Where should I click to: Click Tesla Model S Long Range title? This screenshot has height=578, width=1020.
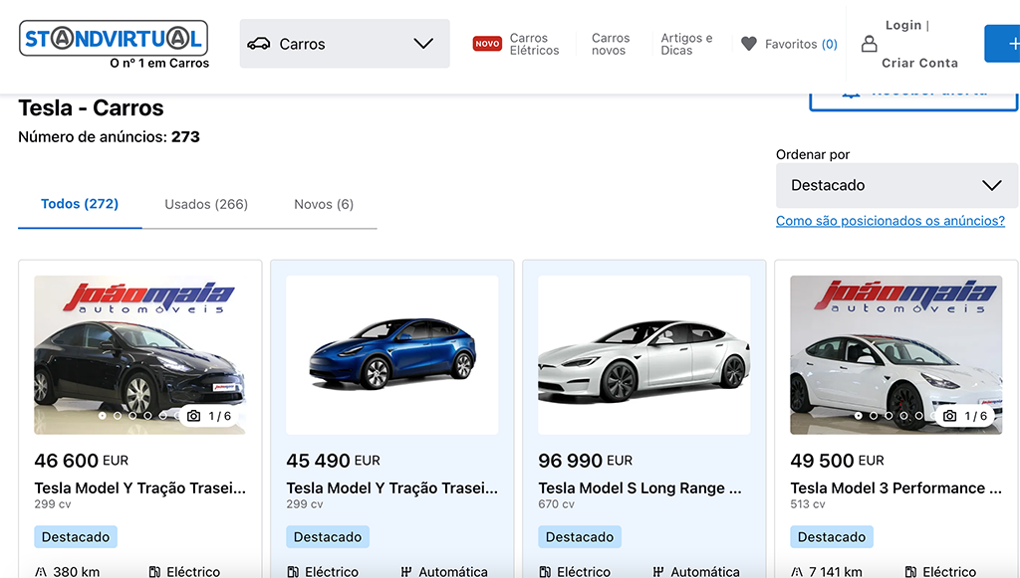(x=639, y=488)
